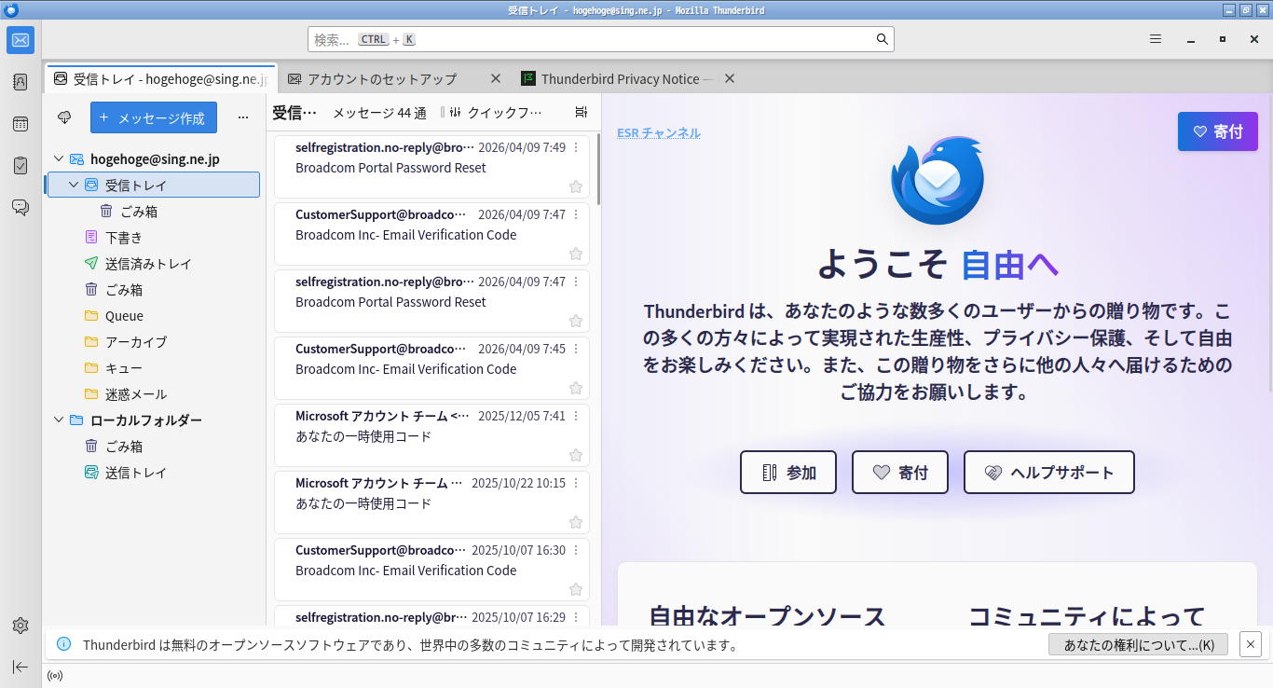
Task: Open the Chat space icon
Action: (x=21, y=207)
